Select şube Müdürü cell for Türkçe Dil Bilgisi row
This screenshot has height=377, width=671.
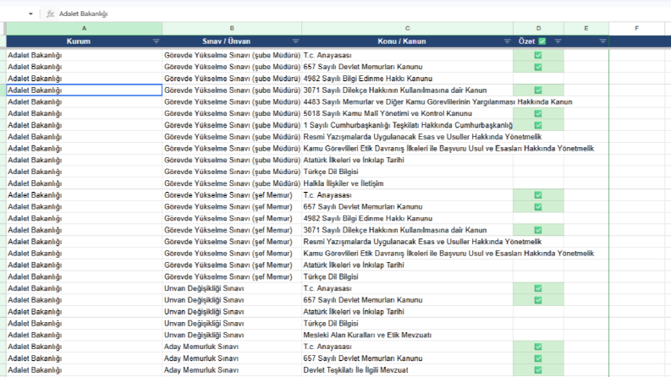[x=232, y=172]
